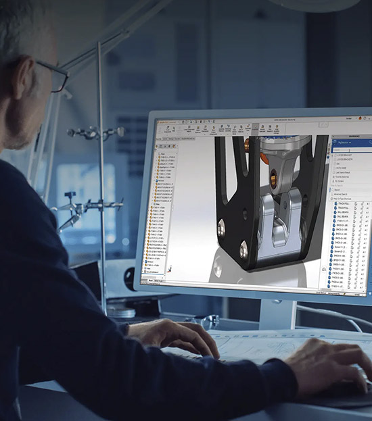Switch to the SOLIDWORKS Add-Ins tab
The height and width of the screenshot is (421, 372).
188,139
